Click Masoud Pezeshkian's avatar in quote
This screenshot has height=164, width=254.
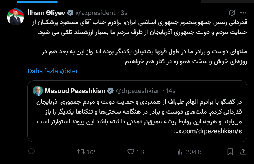38,90
